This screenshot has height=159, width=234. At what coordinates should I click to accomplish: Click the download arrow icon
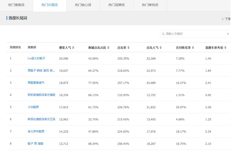point(223,19)
